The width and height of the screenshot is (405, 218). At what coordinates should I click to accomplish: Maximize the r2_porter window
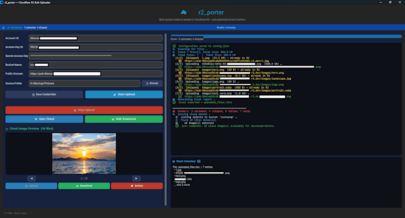(x=390, y=2)
